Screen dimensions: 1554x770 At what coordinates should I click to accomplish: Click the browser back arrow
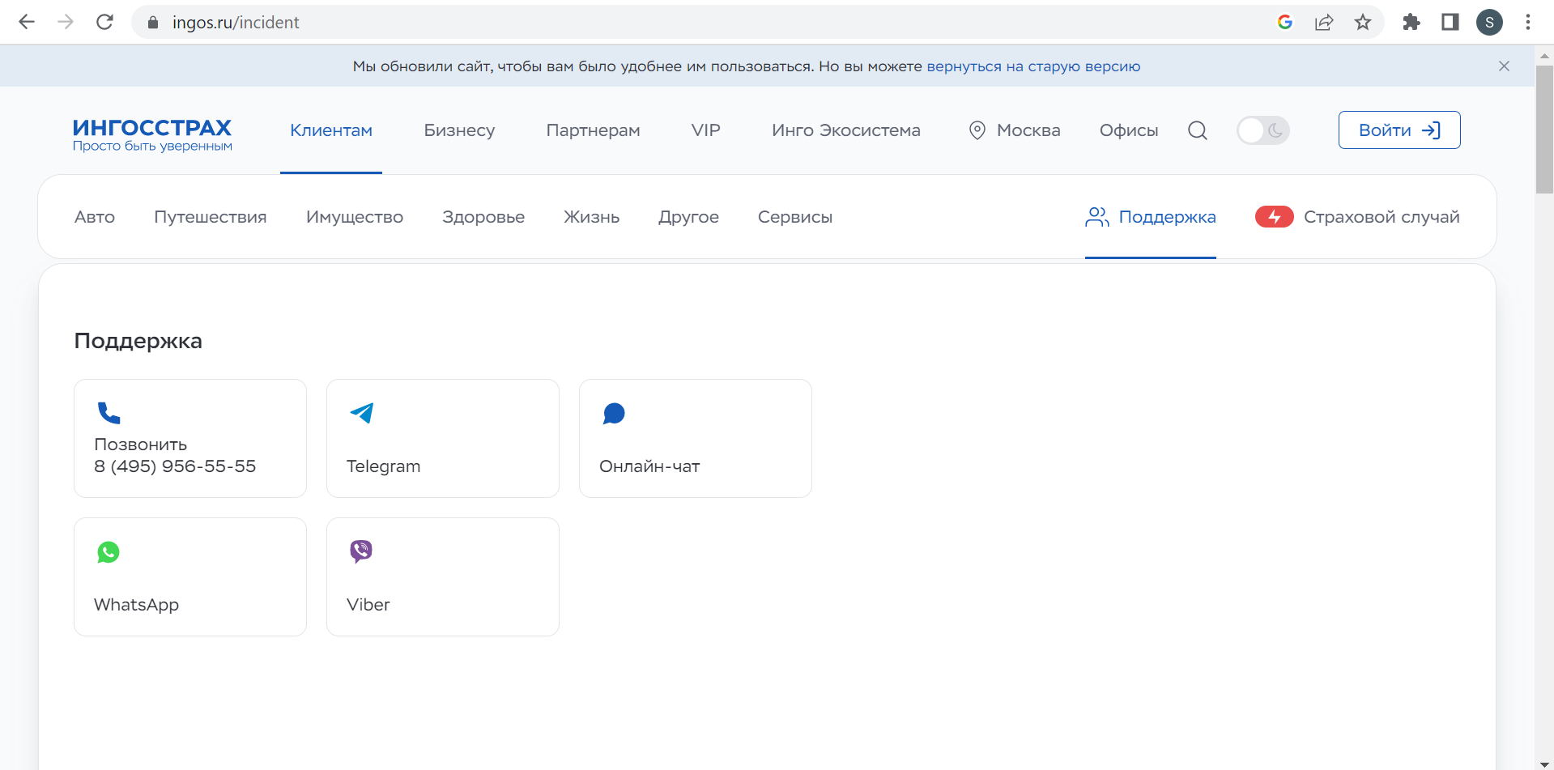click(x=27, y=22)
